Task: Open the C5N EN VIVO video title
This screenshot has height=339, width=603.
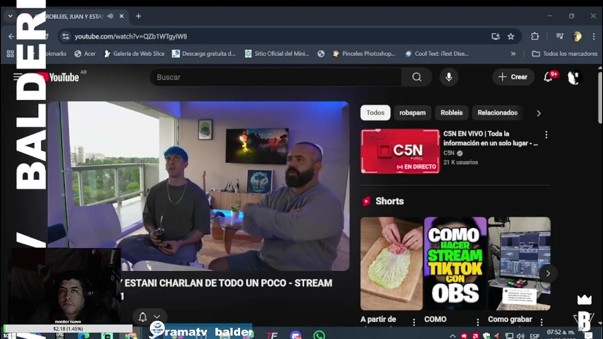Action: click(x=490, y=138)
